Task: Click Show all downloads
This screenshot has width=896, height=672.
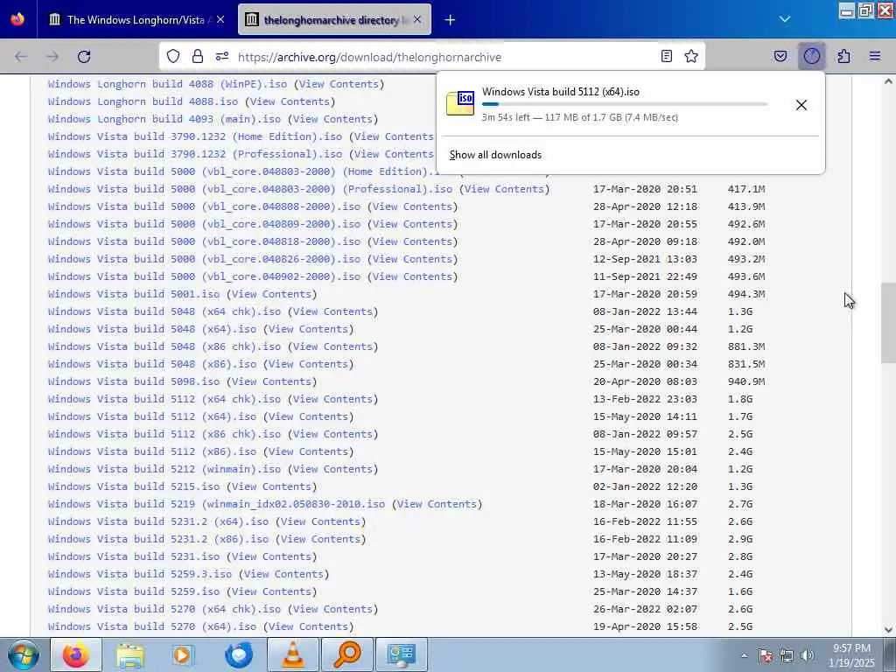Action: tap(495, 155)
